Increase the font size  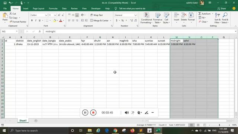[59, 15]
